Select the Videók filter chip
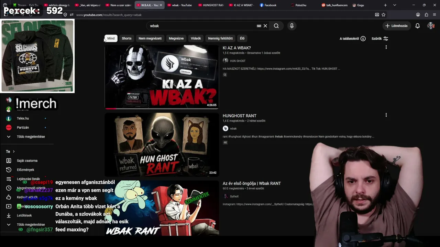Screen dimensions: 440x247 click(196, 38)
